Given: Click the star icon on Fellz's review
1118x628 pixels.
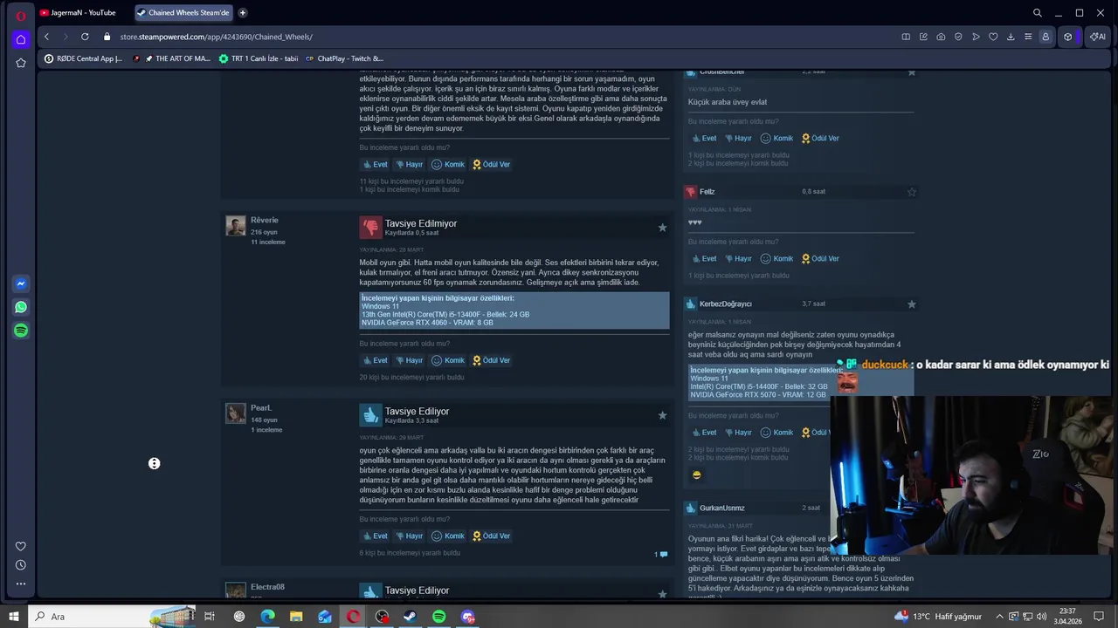Looking at the screenshot, I should click(912, 192).
